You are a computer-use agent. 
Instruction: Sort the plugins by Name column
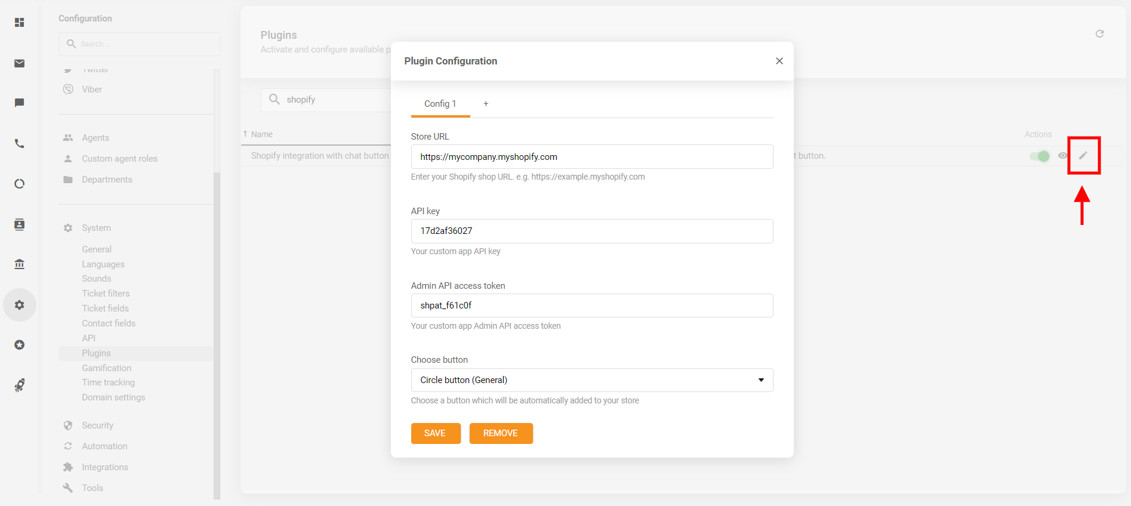tap(261, 134)
